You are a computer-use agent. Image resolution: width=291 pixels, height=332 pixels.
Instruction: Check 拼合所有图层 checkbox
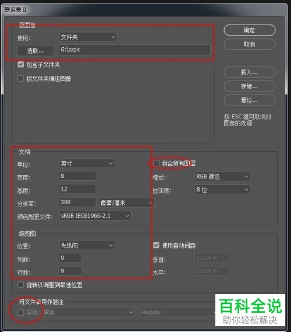157,163
